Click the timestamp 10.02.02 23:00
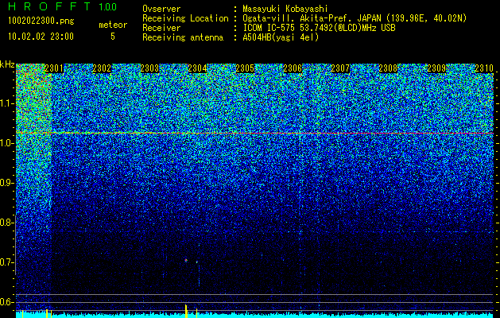 (x=41, y=37)
